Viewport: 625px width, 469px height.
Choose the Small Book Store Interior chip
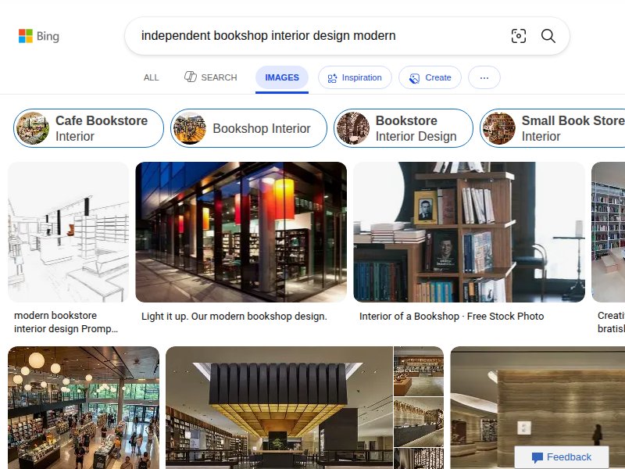tap(552, 128)
